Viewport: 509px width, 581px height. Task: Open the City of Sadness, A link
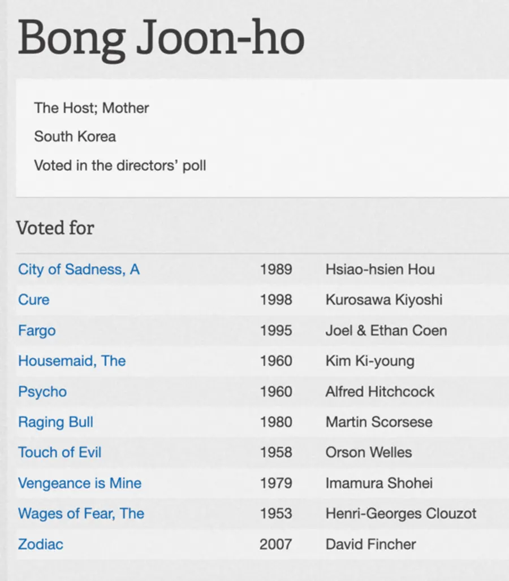click(79, 269)
